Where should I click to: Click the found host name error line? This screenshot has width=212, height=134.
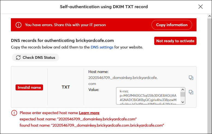[92, 125]
